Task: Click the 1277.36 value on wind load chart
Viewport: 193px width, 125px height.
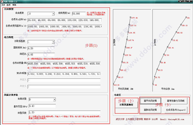Action: pos(134,18)
